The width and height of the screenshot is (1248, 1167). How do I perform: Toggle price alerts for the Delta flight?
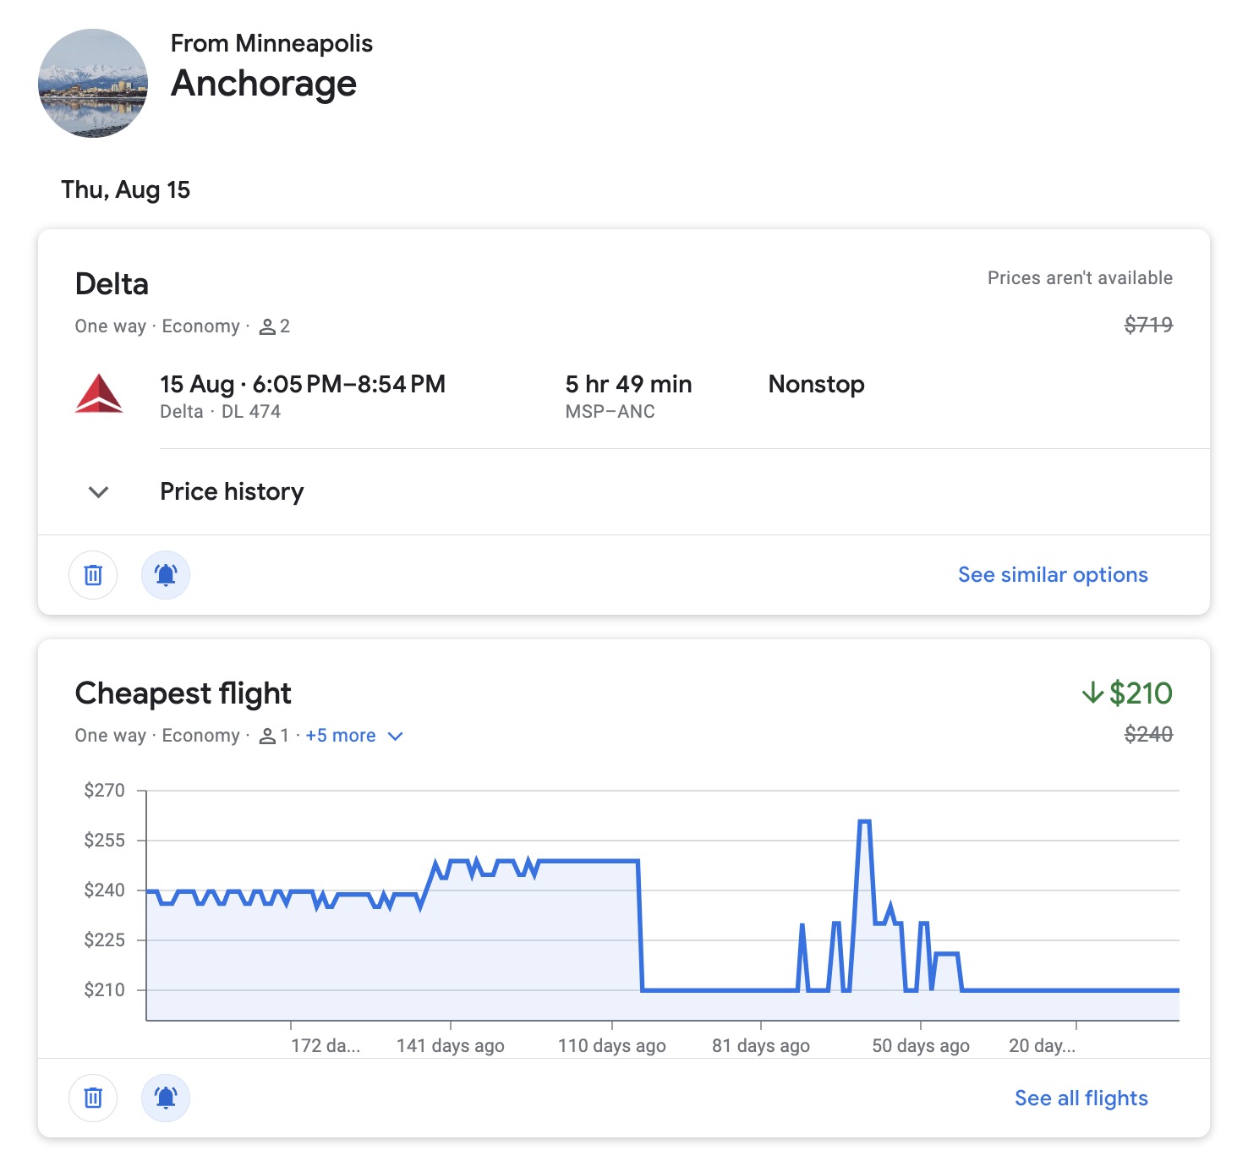[x=165, y=574]
